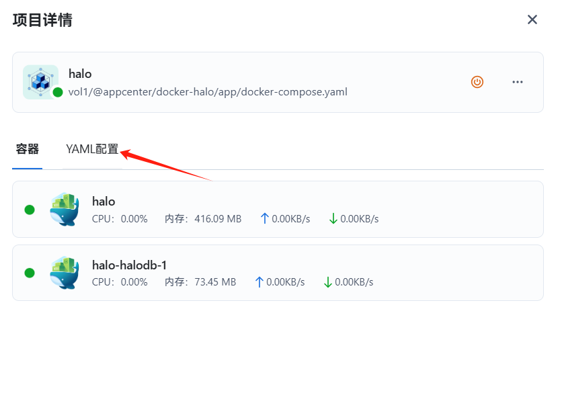Click the 项目详情 dialog heading
Viewport: 562px width, 397px height.
click(42, 20)
